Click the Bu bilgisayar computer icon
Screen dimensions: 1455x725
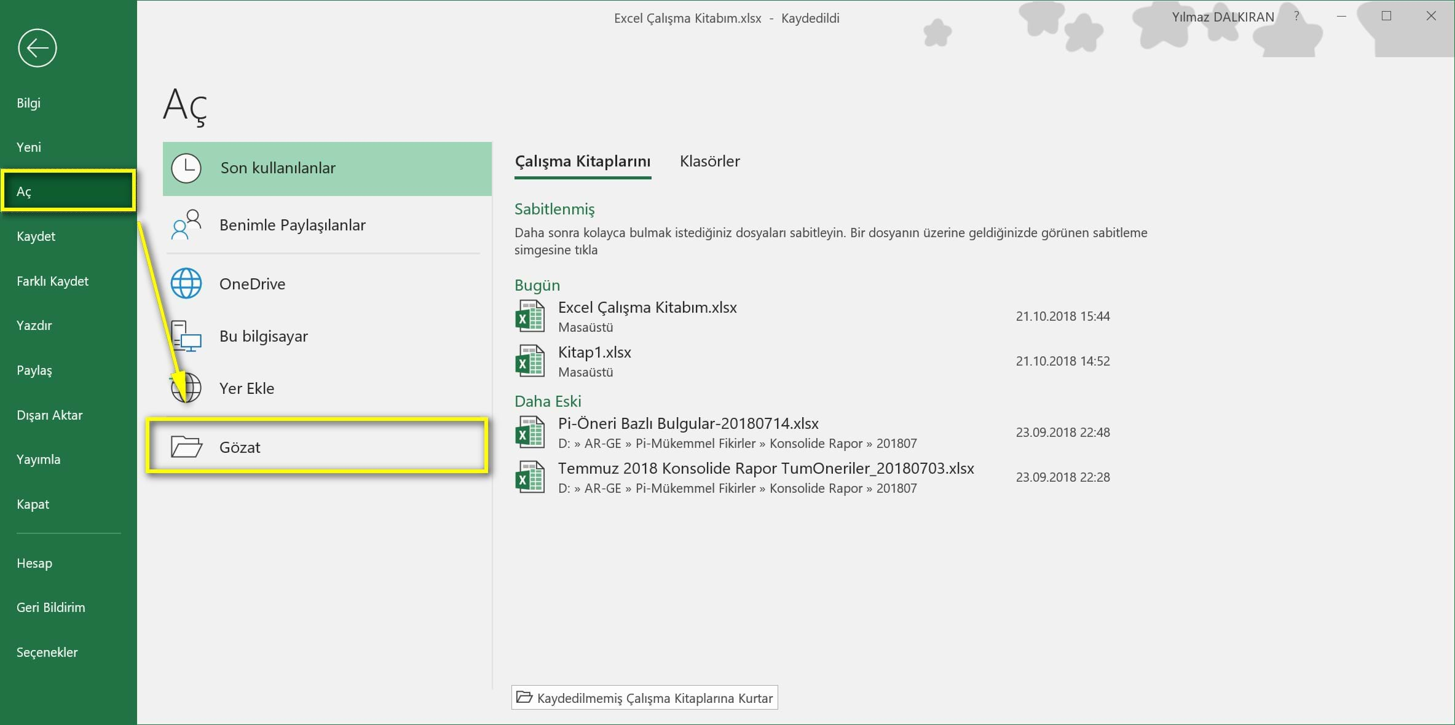(186, 336)
